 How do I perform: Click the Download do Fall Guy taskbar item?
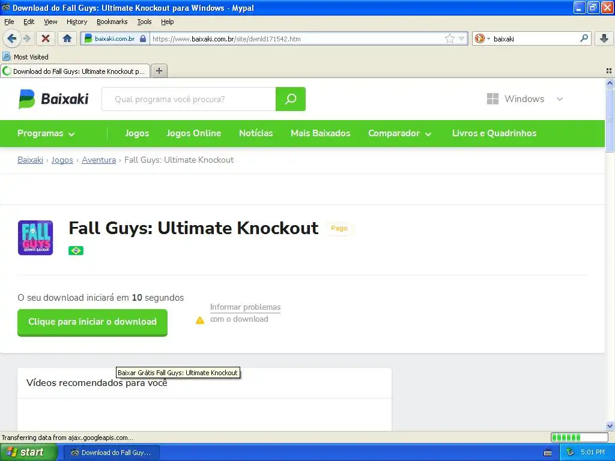point(111,453)
